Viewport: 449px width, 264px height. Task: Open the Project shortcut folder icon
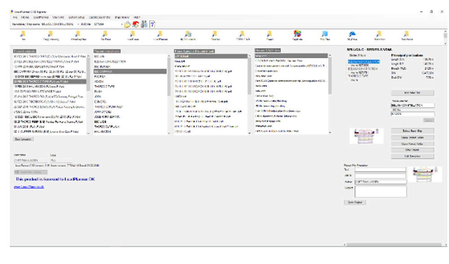pyautogui.click(x=269, y=34)
